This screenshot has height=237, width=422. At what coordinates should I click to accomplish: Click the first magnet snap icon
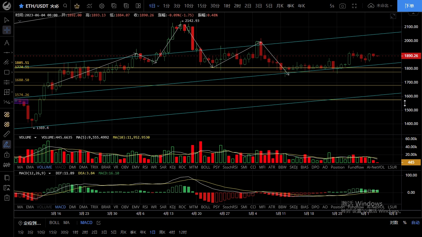click(x=7, y=114)
